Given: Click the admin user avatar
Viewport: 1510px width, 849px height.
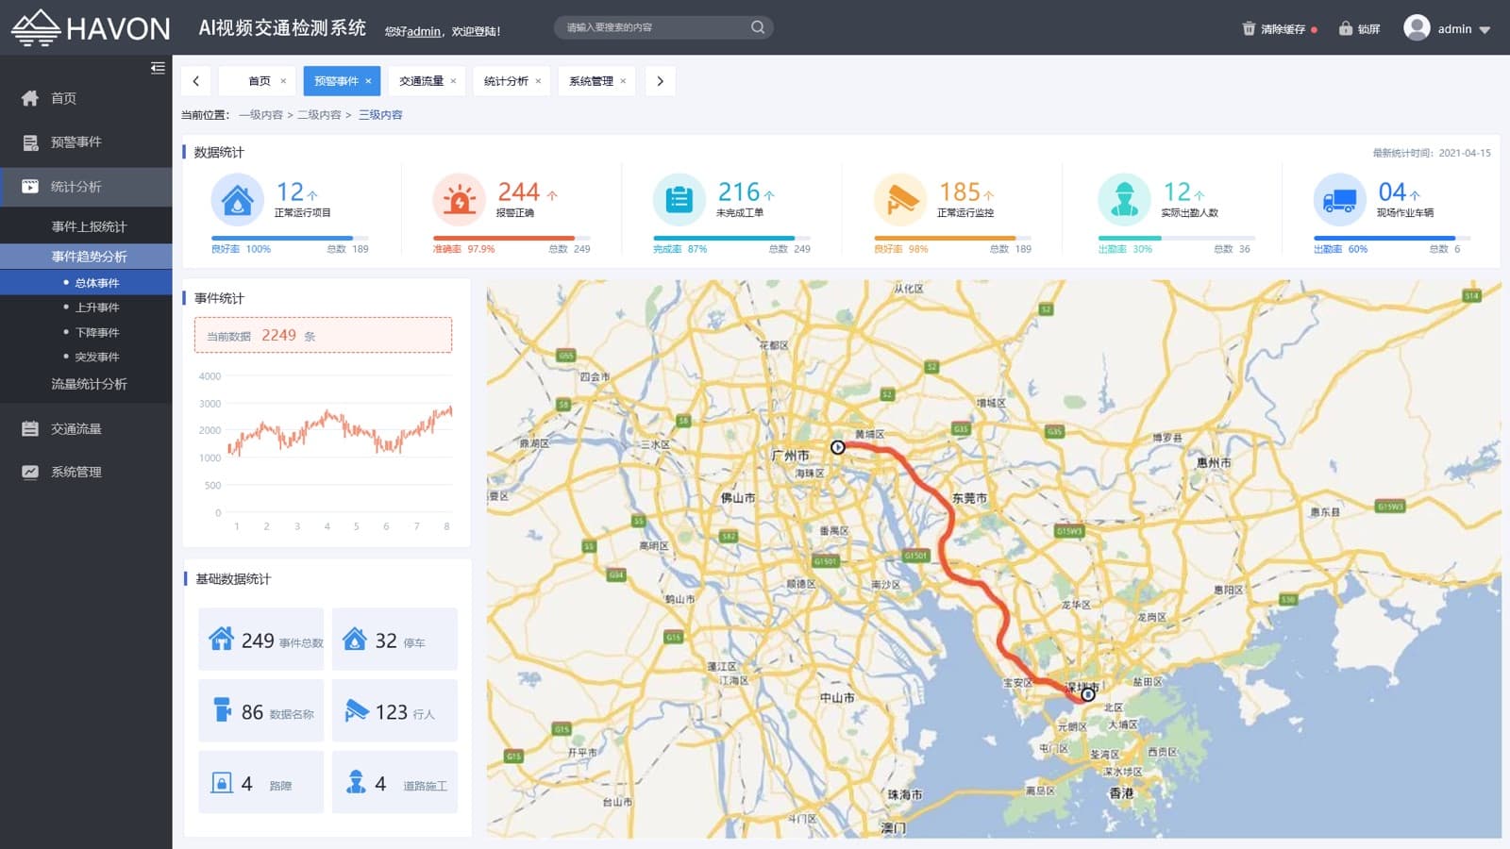Looking at the screenshot, I should [1417, 27].
